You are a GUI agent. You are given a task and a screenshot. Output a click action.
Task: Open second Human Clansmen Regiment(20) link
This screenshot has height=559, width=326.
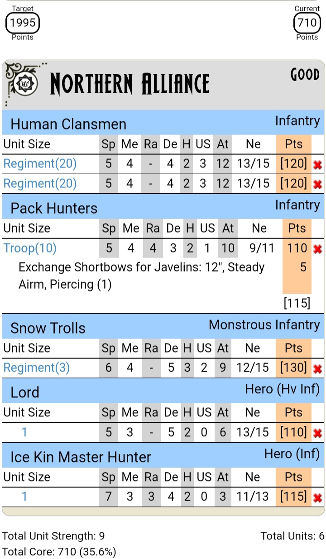coord(40,183)
